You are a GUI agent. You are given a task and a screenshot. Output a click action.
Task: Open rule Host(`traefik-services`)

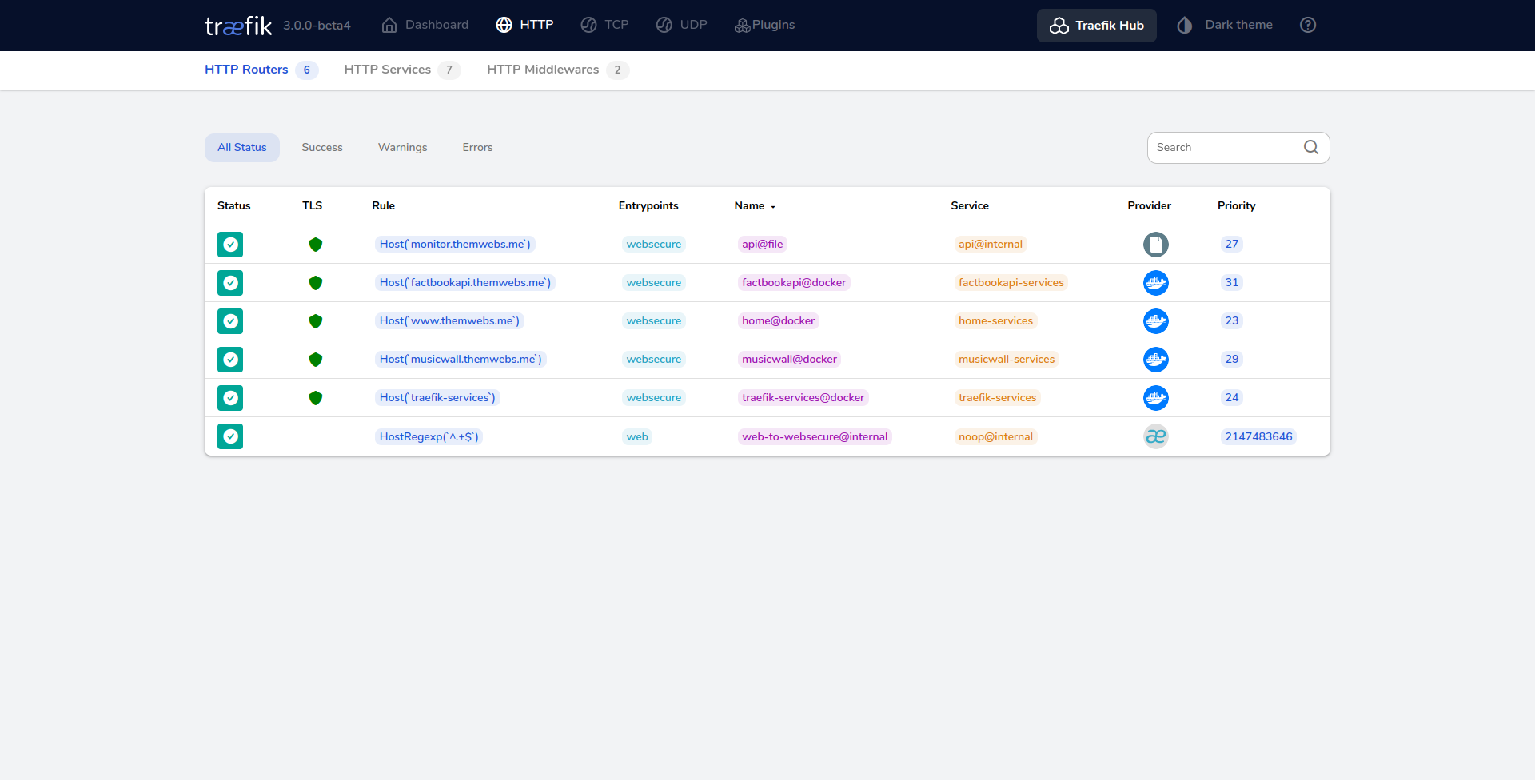point(437,398)
